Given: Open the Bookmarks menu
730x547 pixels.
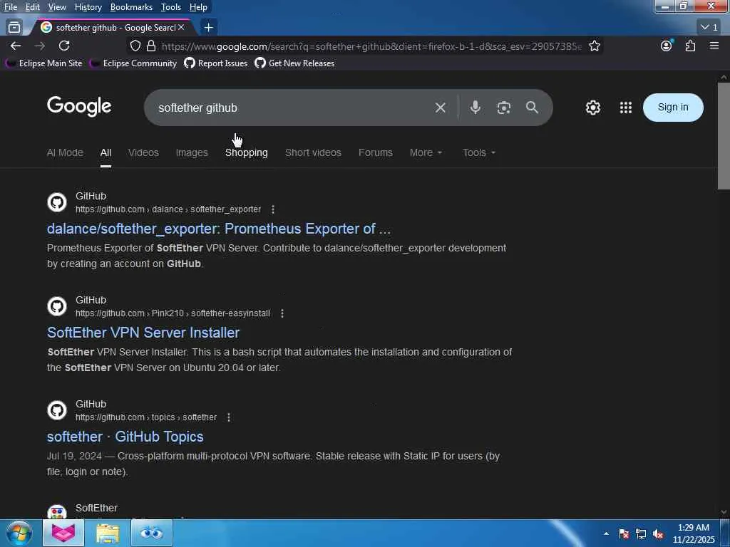Looking at the screenshot, I should (x=131, y=7).
